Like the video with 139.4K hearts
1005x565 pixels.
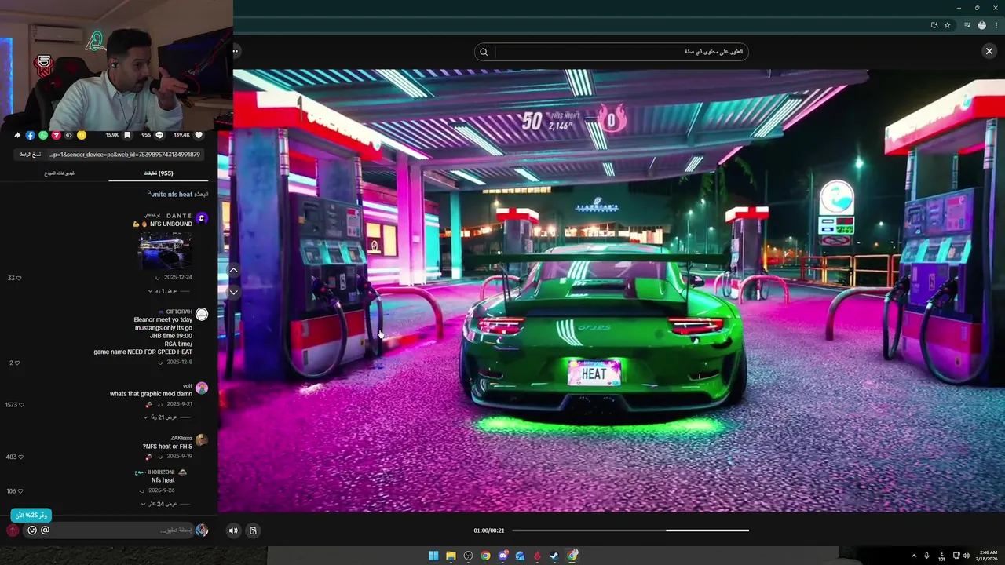click(199, 135)
